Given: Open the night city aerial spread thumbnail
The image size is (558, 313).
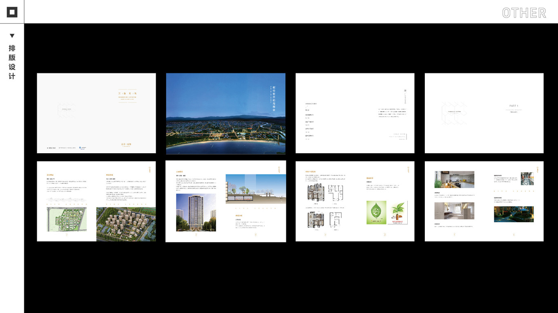Looking at the screenshot, I should pyautogui.click(x=226, y=114).
